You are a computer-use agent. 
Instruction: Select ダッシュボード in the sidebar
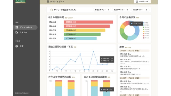pos(25,27)
